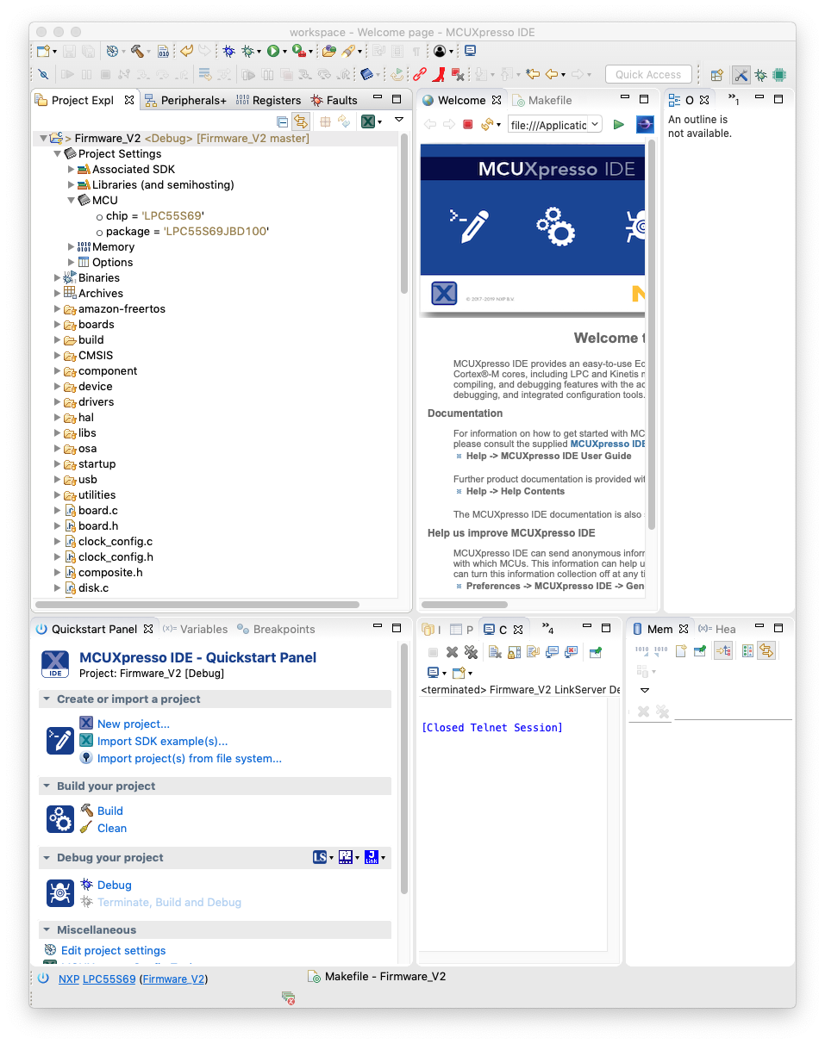
Task: Click the Build link in Quickstart Panel
Action: click(x=110, y=811)
